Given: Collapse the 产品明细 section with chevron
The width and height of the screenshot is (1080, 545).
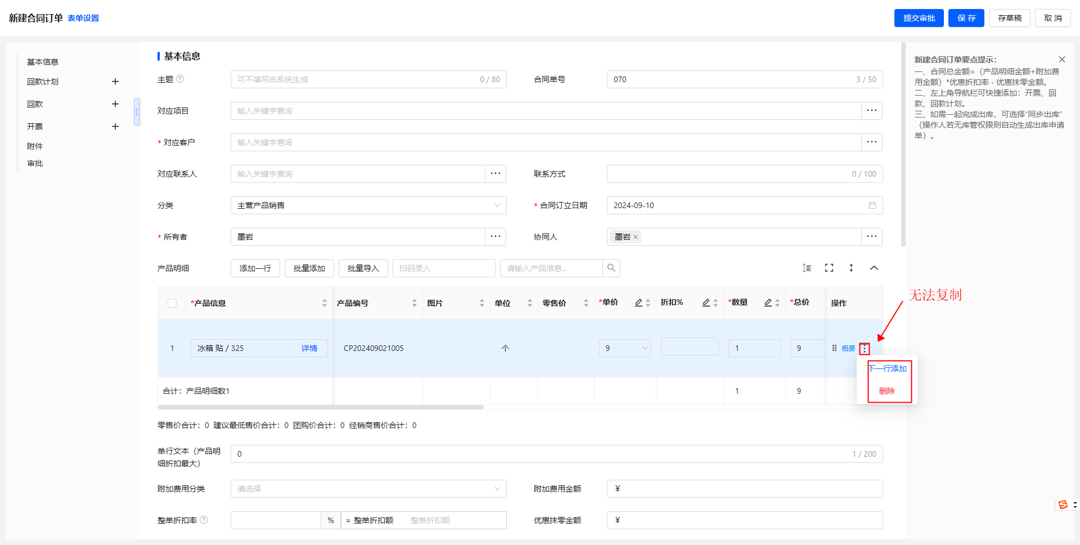Looking at the screenshot, I should pyautogui.click(x=874, y=268).
